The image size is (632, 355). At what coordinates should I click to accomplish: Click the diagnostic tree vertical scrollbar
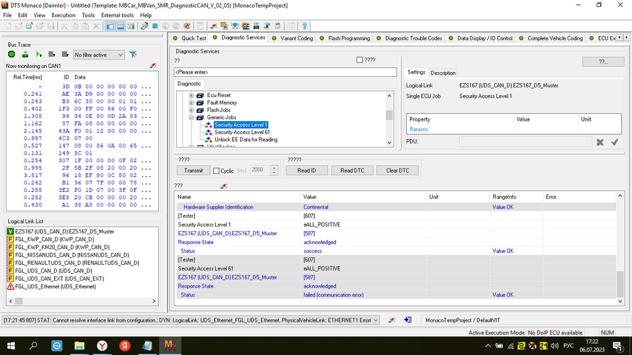pos(389,119)
